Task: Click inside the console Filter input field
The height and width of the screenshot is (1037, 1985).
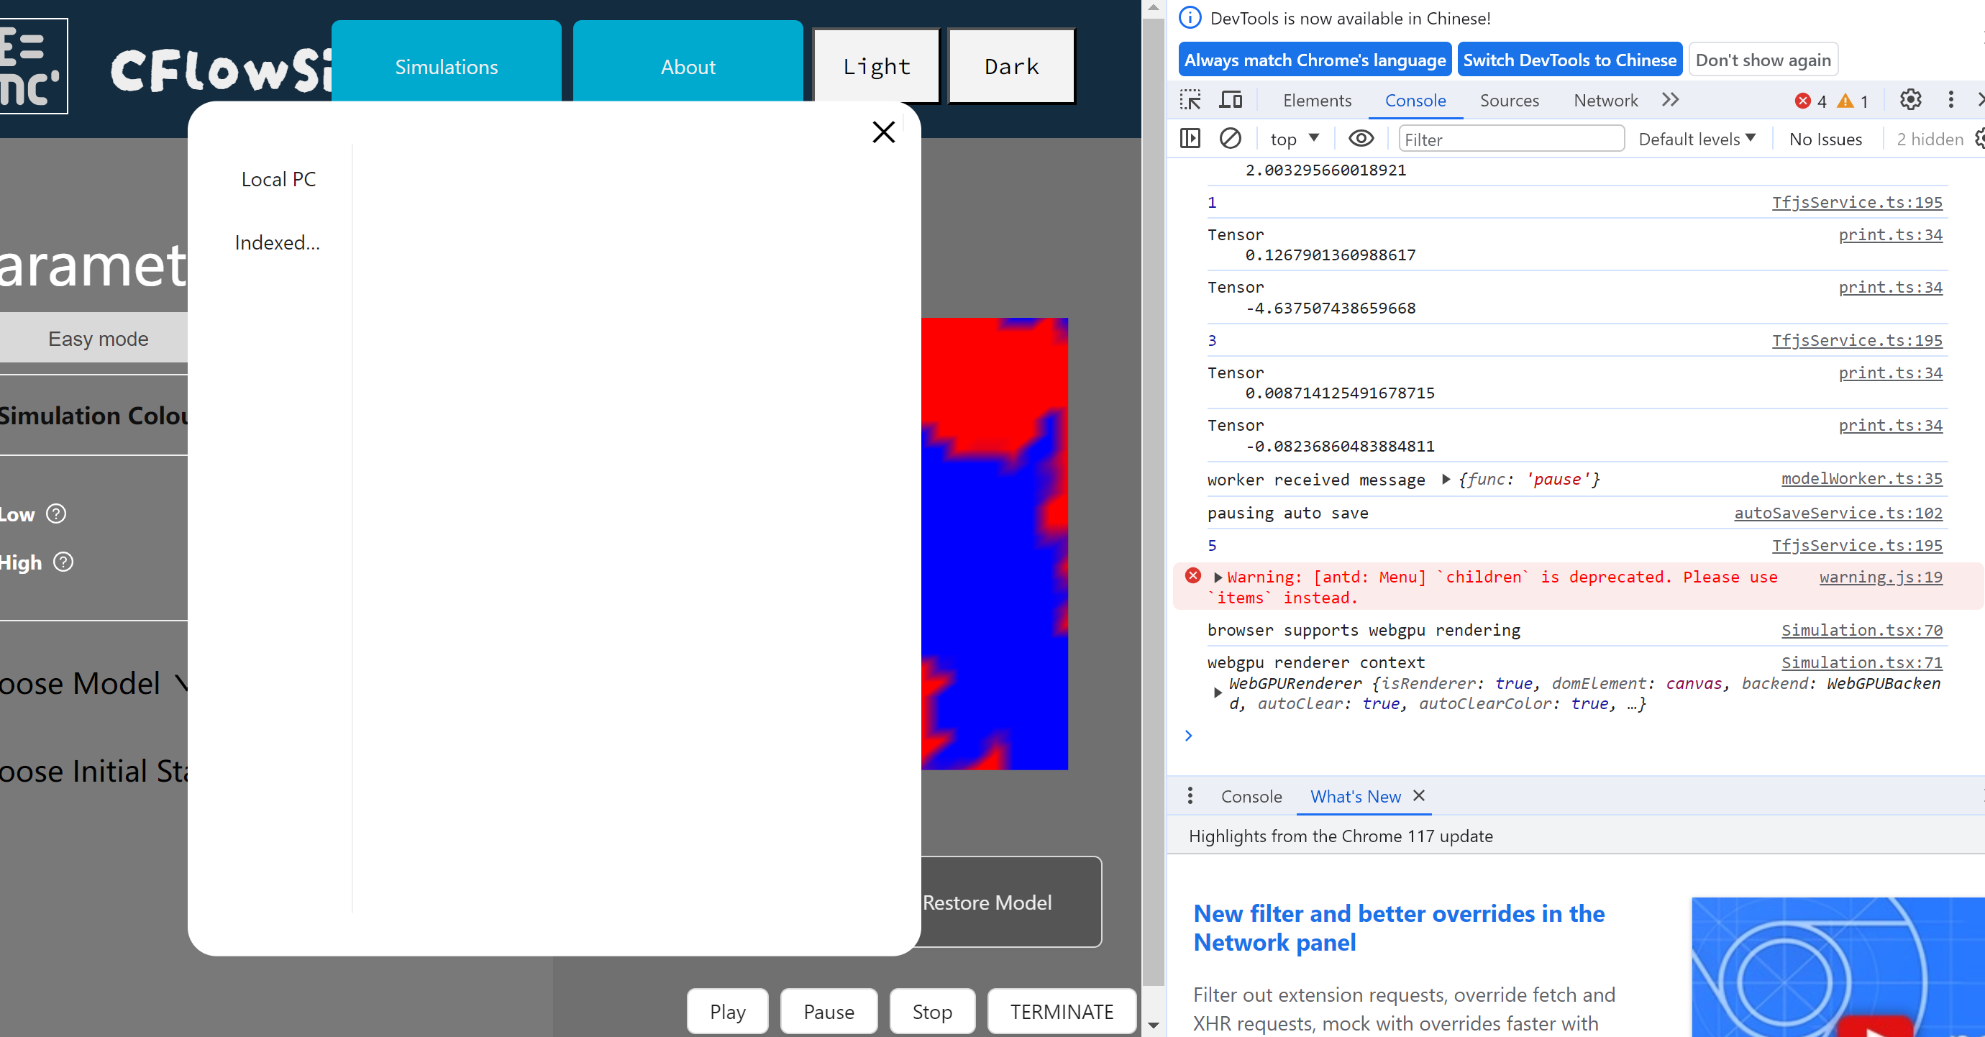Action: [1510, 139]
